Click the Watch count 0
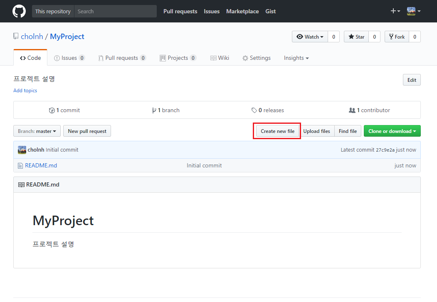 point(333,37)
